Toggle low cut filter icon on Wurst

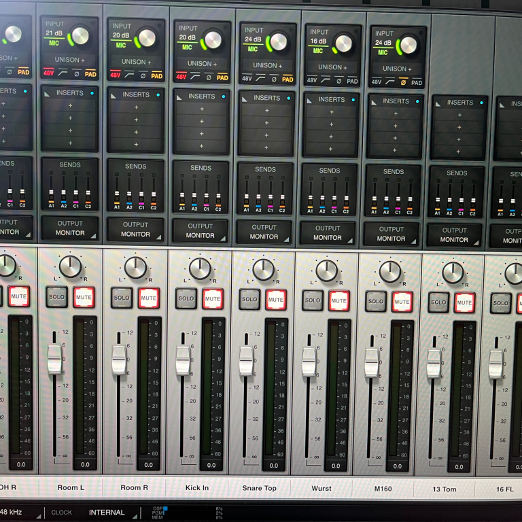tap(326, 80)
